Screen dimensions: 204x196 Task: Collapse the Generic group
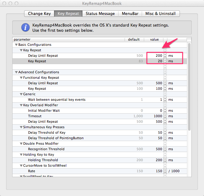21,94
